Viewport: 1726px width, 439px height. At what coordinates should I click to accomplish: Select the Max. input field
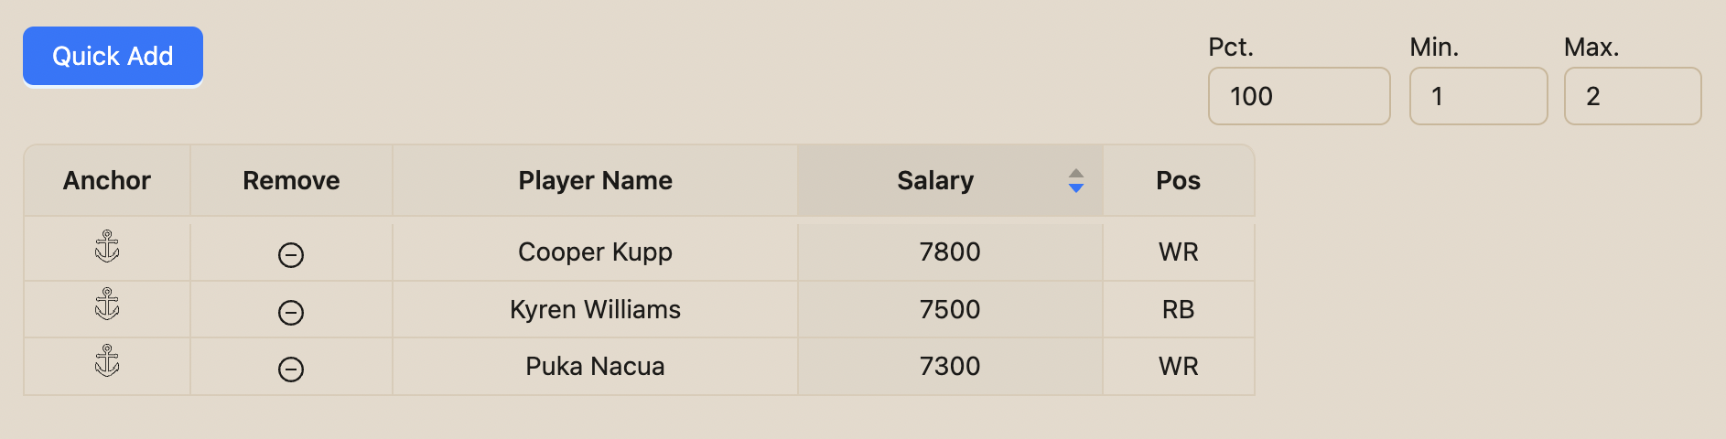1632,96
